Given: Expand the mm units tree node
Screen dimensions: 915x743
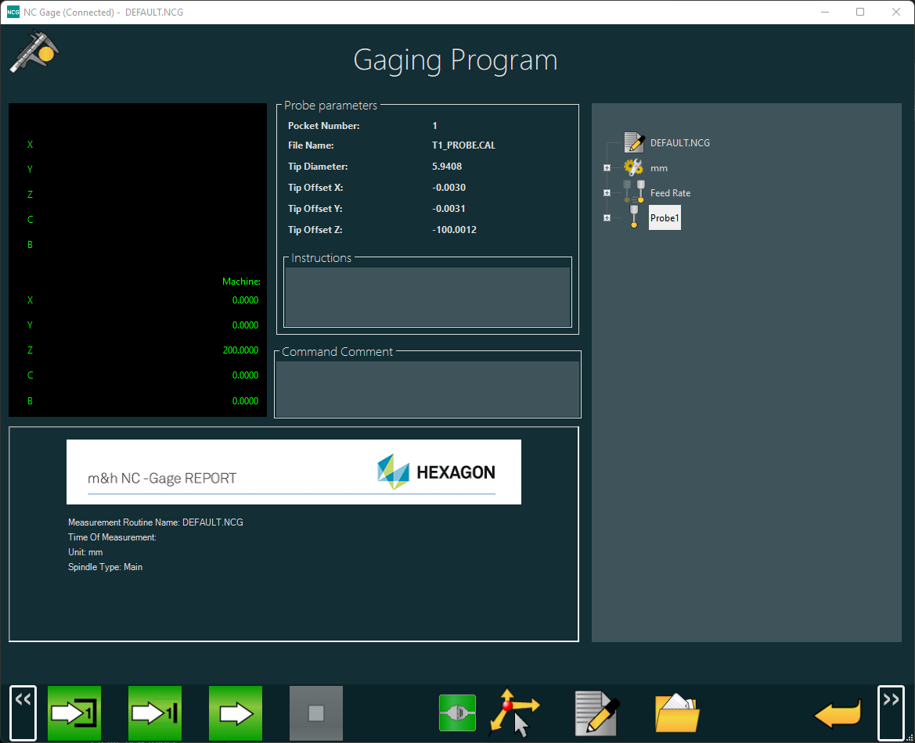Looking at the screenshot, I should click(607, 168).
